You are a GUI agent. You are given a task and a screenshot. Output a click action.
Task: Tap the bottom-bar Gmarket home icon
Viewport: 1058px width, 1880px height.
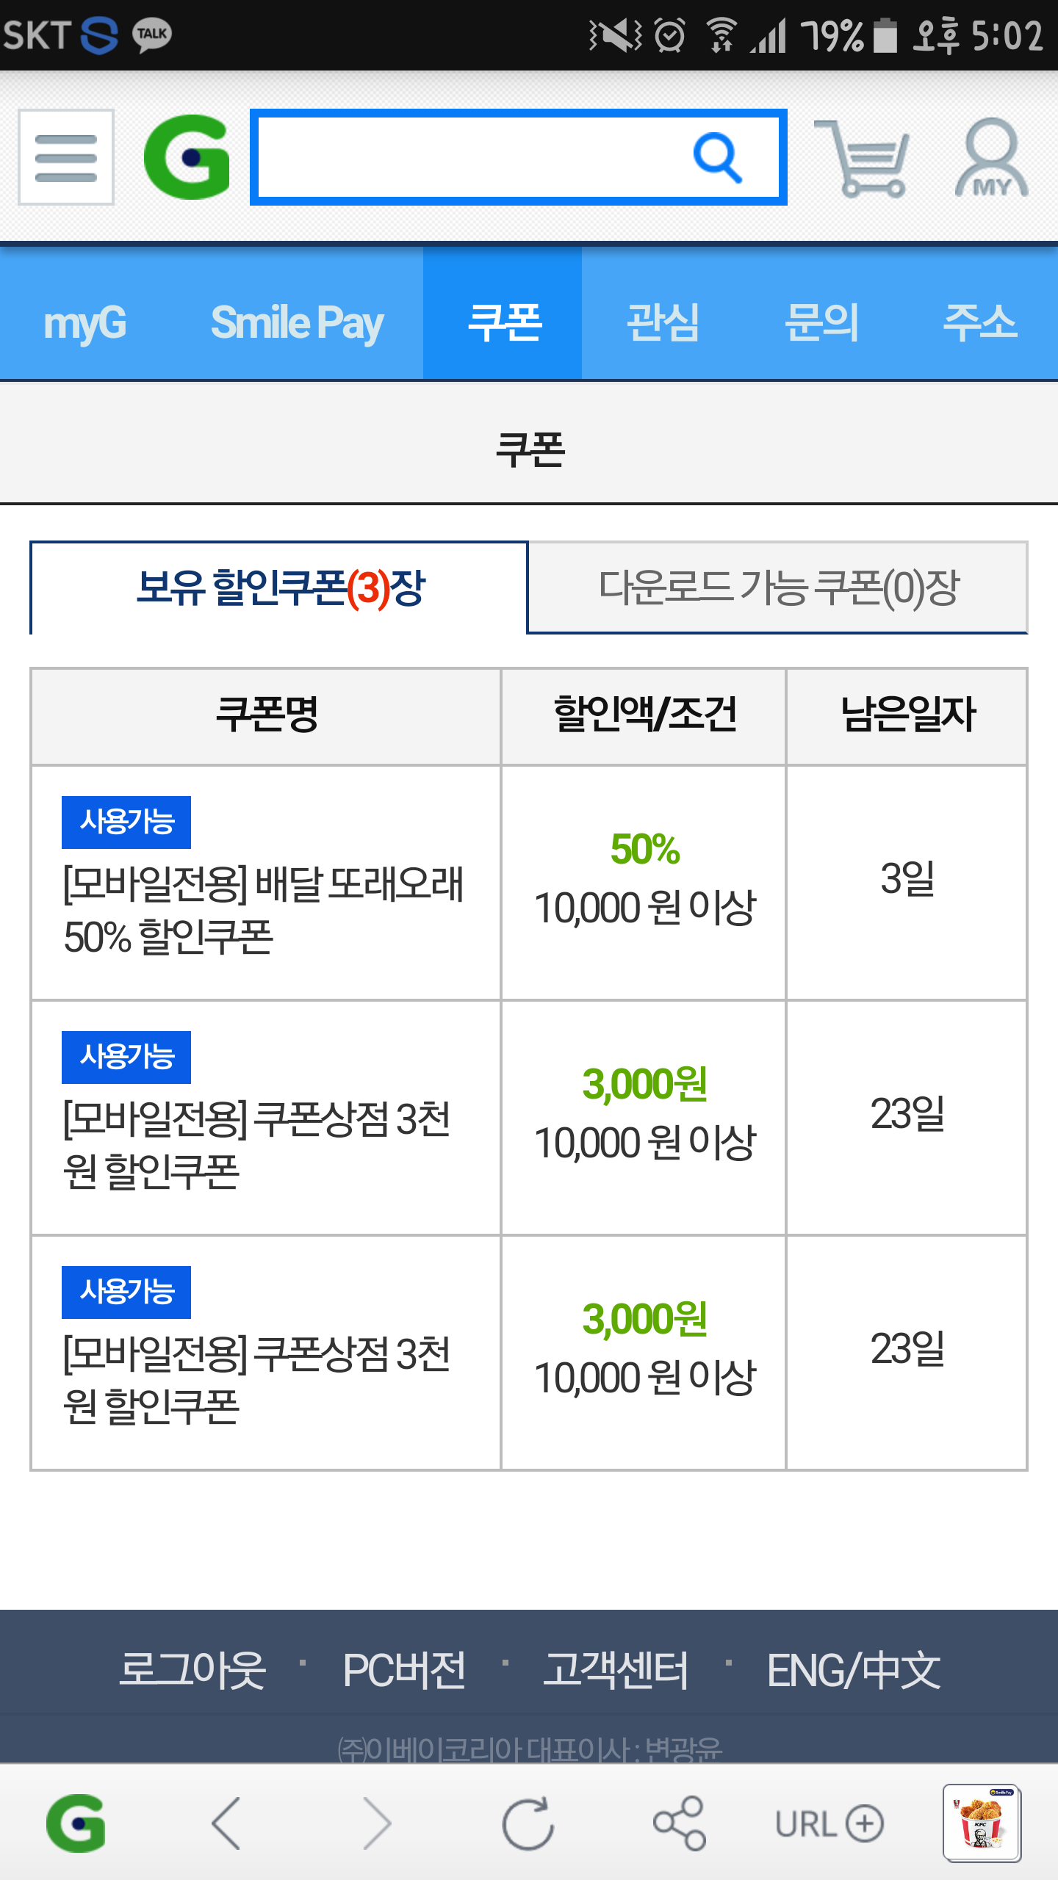tap(76, 1823)
